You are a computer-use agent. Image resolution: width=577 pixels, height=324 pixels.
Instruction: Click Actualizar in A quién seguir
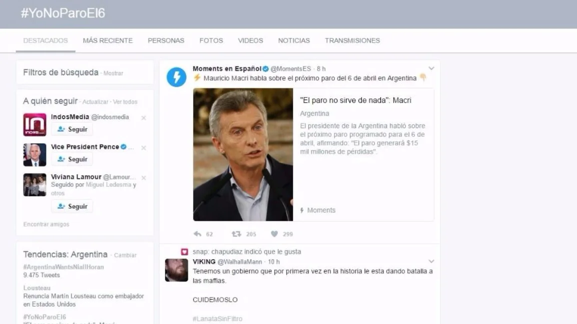coord(95,102)
